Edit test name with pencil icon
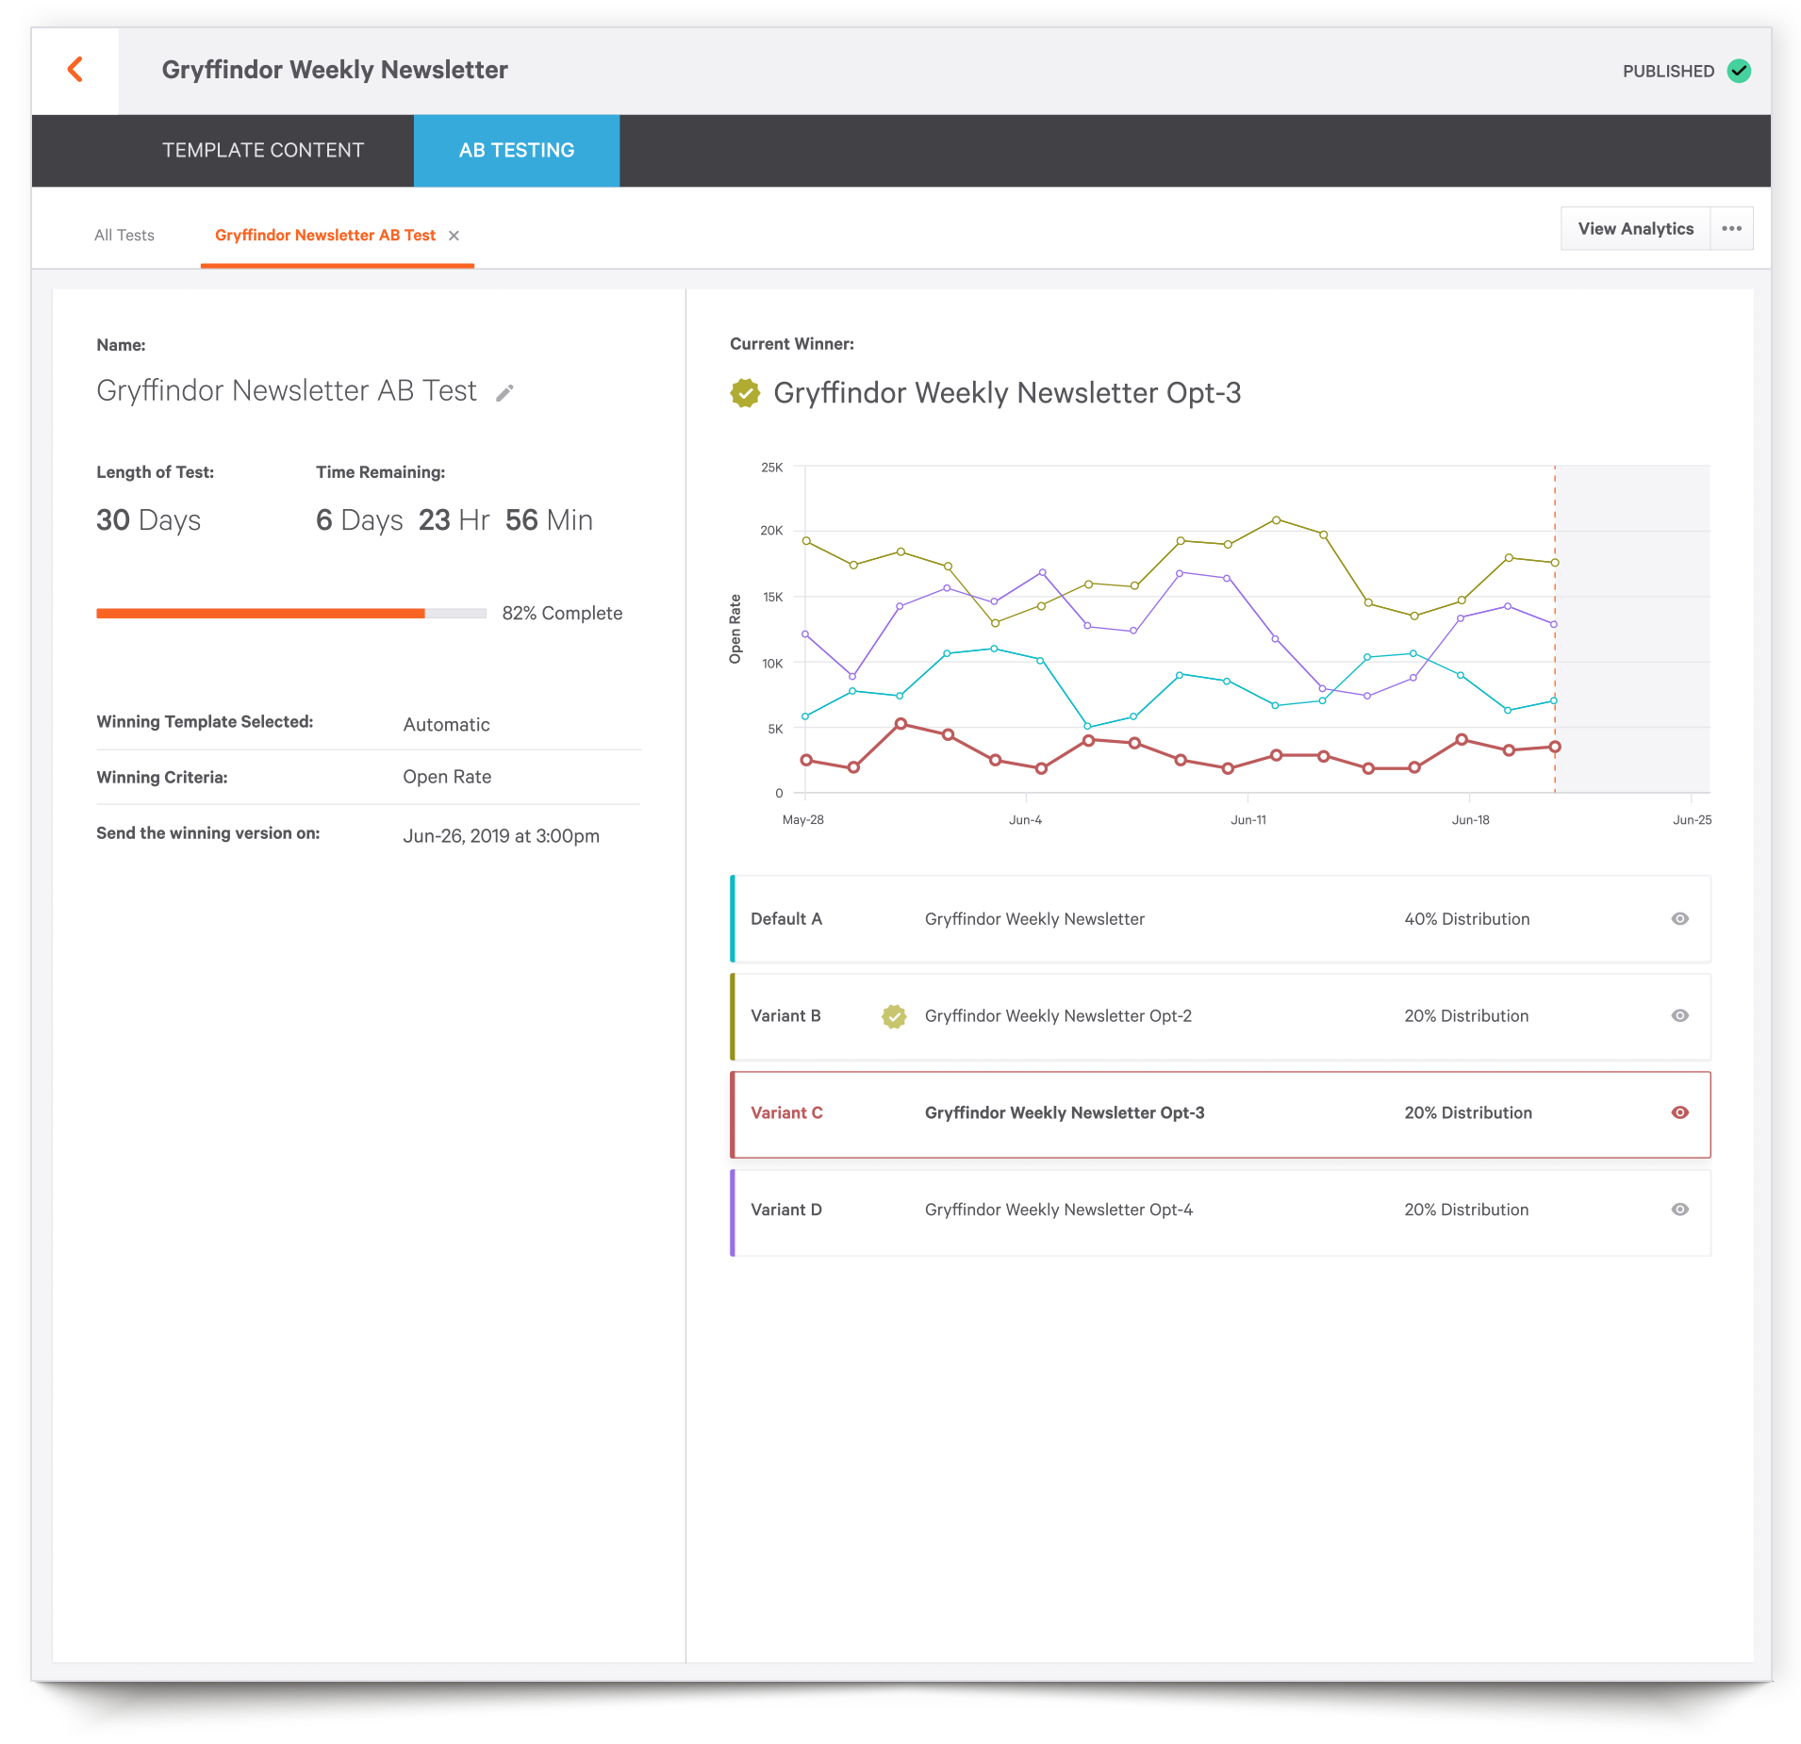The image size is (1801, 1744). pos(504,393)
